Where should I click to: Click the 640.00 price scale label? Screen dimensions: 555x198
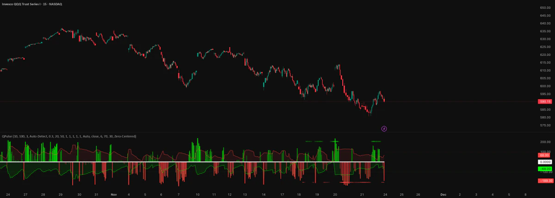pyautogui.click(x=545, y=24)
